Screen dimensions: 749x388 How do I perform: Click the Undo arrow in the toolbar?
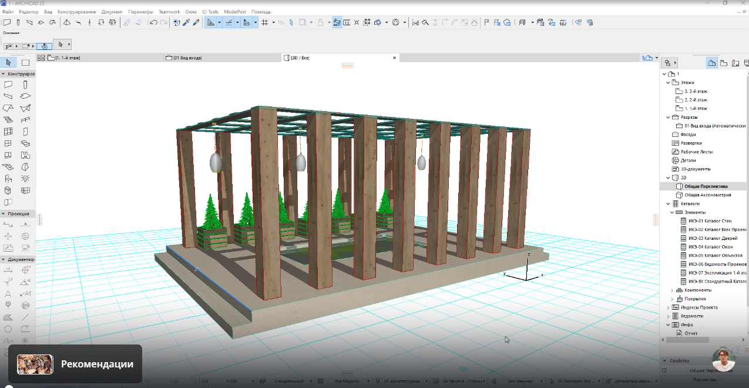[x=153, y=22]
